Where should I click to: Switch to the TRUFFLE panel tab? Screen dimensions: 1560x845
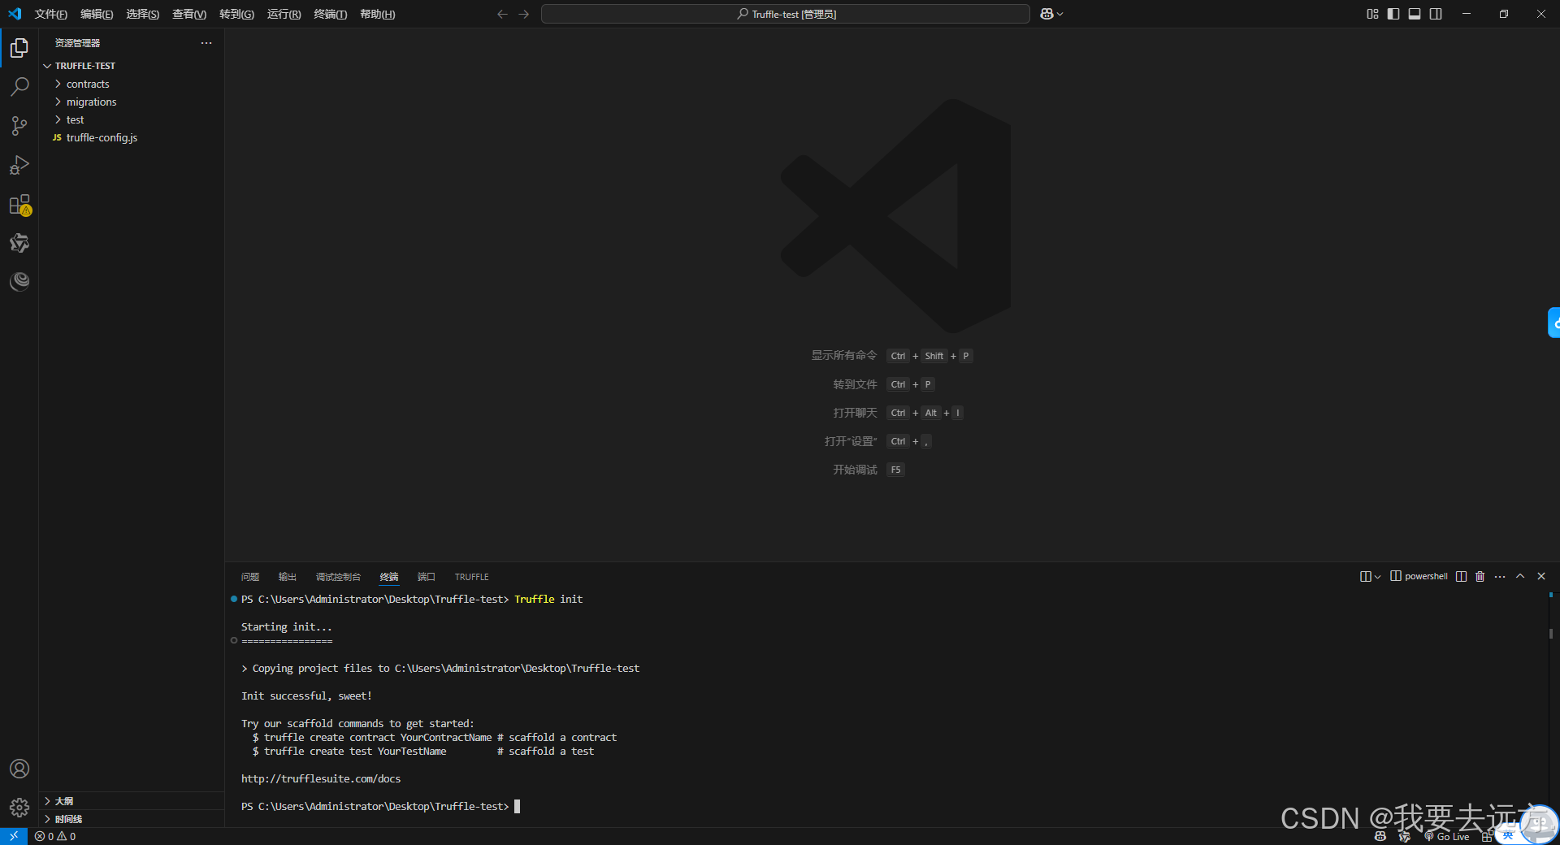[x=472, y=577]
